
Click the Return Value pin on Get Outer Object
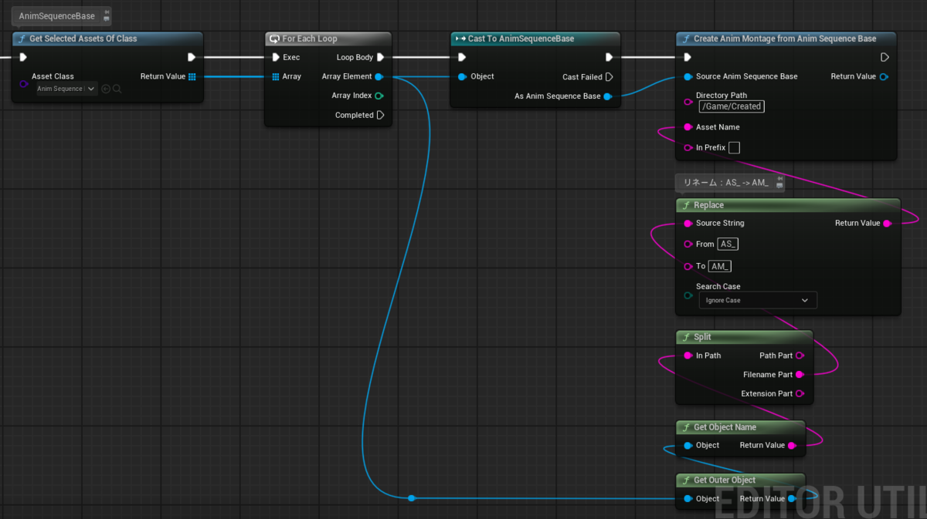coord(792,499)
